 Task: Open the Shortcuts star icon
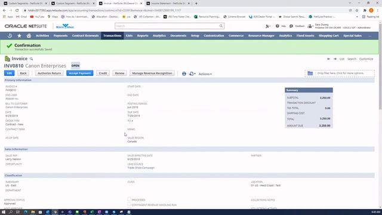pyautogui.click(x=19, y=36)
